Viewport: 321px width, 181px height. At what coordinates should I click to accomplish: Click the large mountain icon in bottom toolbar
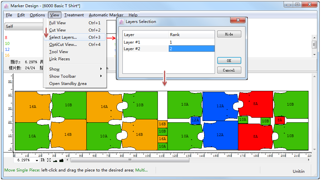click(x=61, y=160)
